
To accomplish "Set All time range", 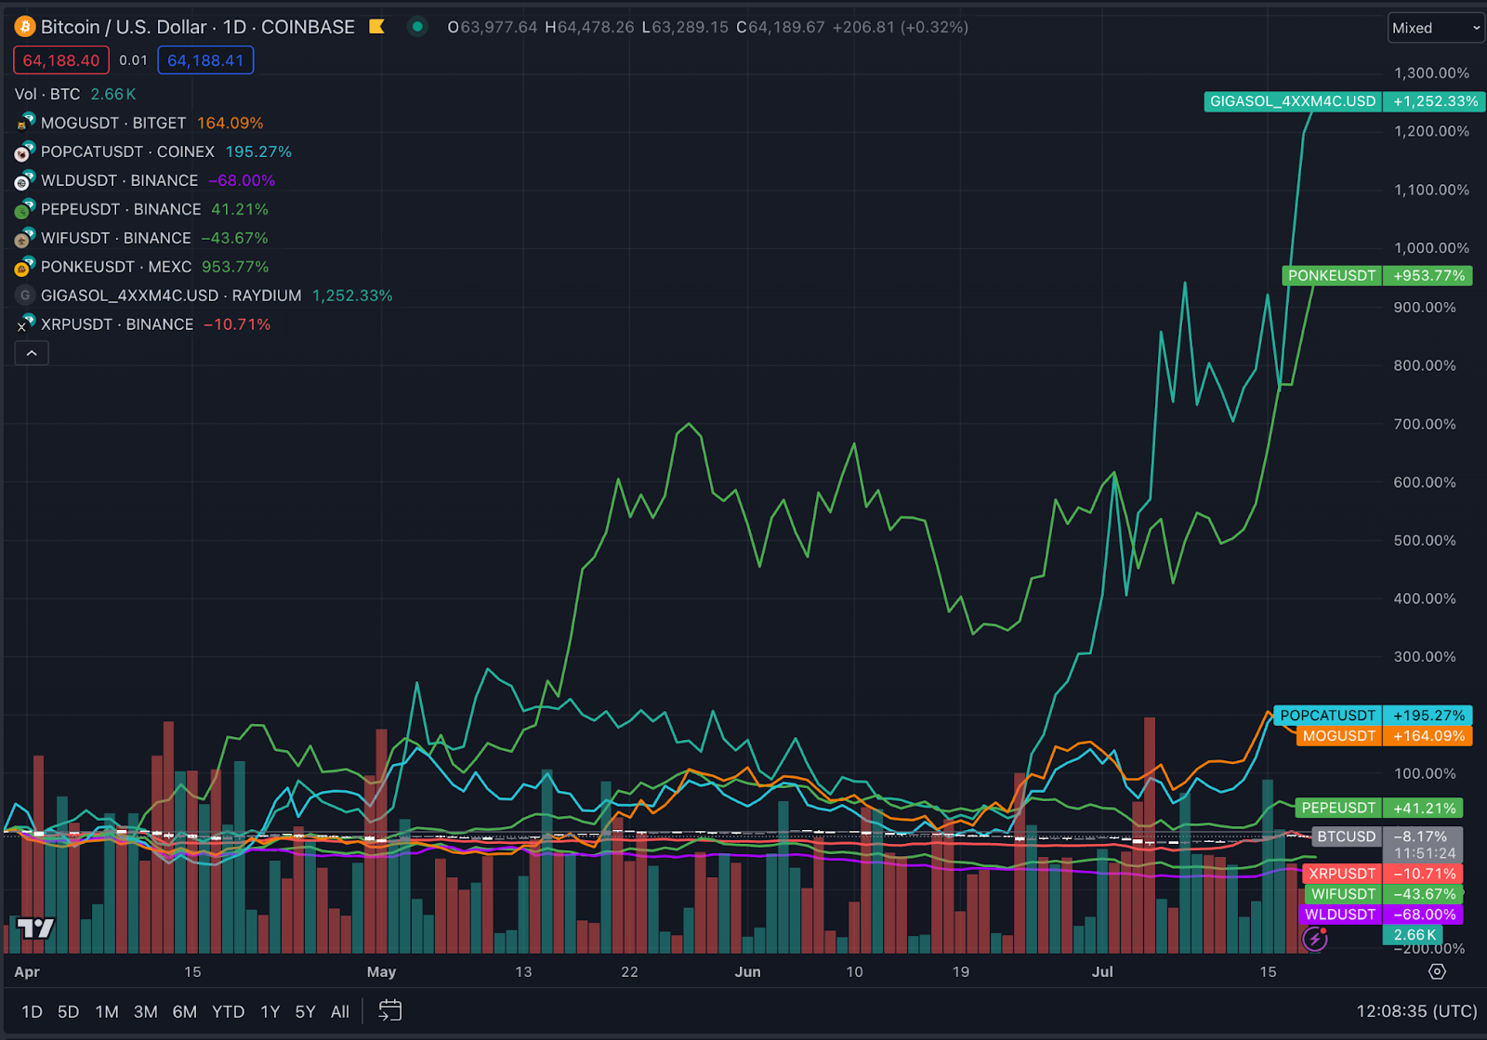I will pos(340,1011).
